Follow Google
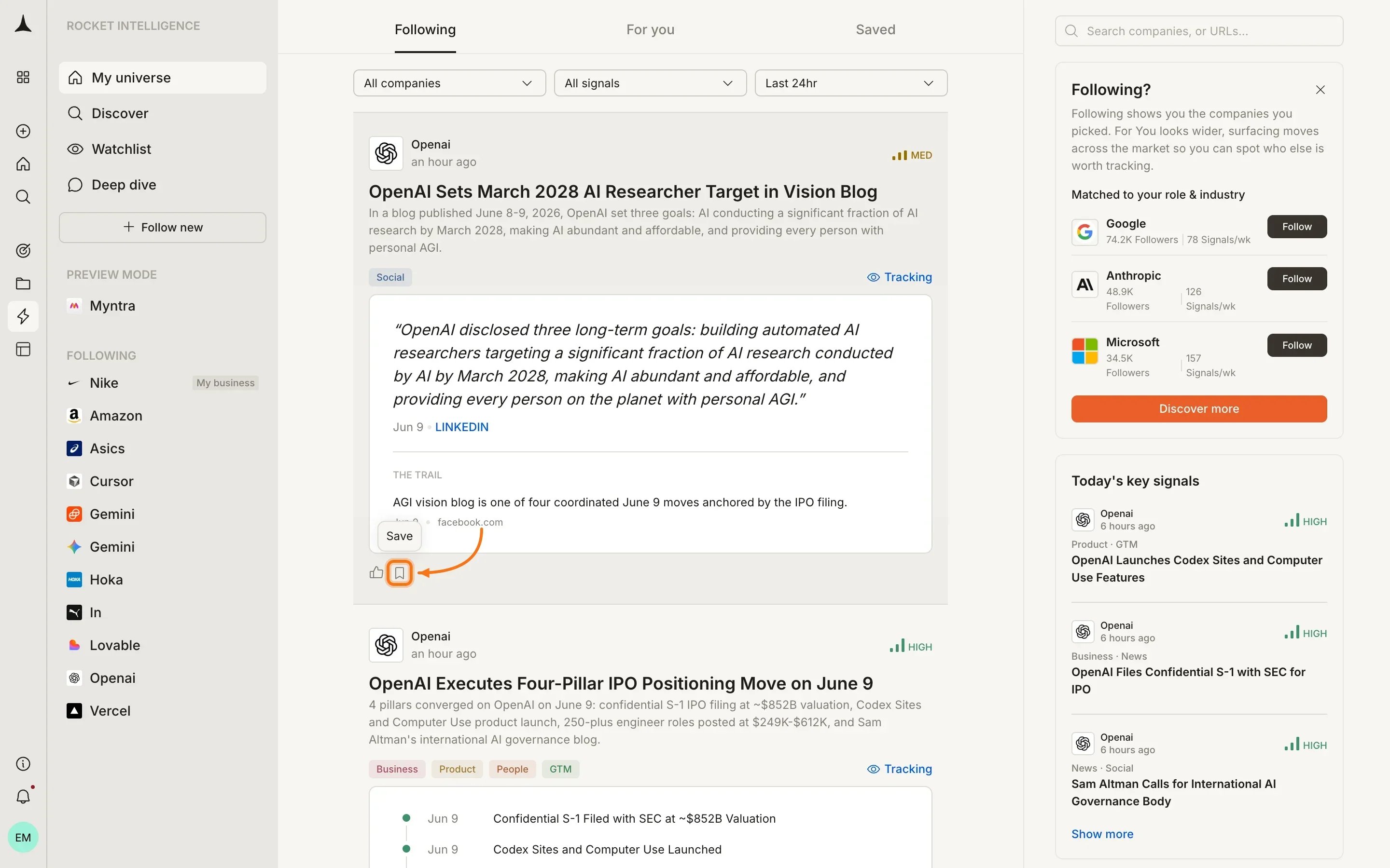 pyautogui.click(x=1296, y=227)
